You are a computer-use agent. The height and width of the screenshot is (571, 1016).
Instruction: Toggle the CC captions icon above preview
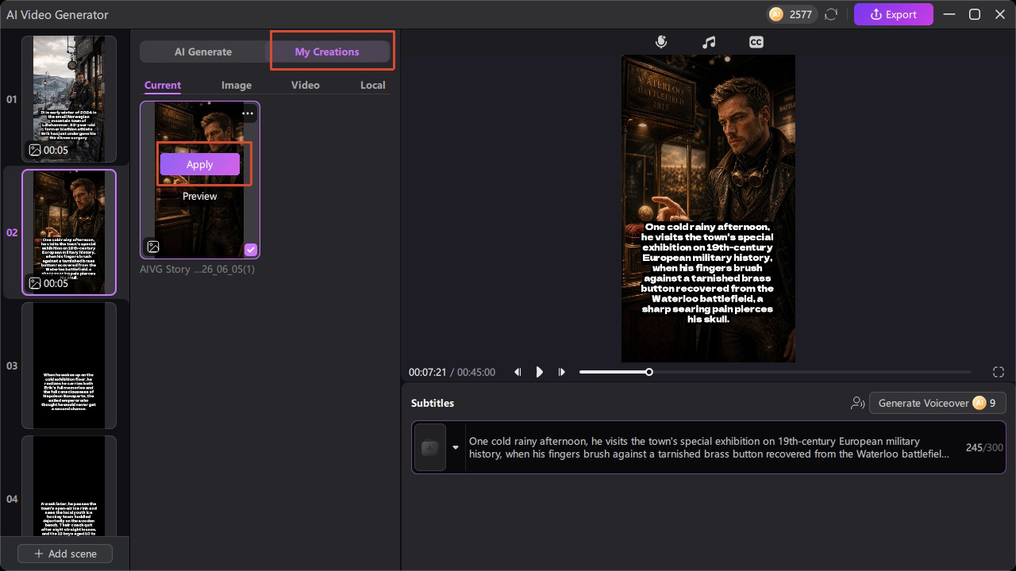pos(756,42)
